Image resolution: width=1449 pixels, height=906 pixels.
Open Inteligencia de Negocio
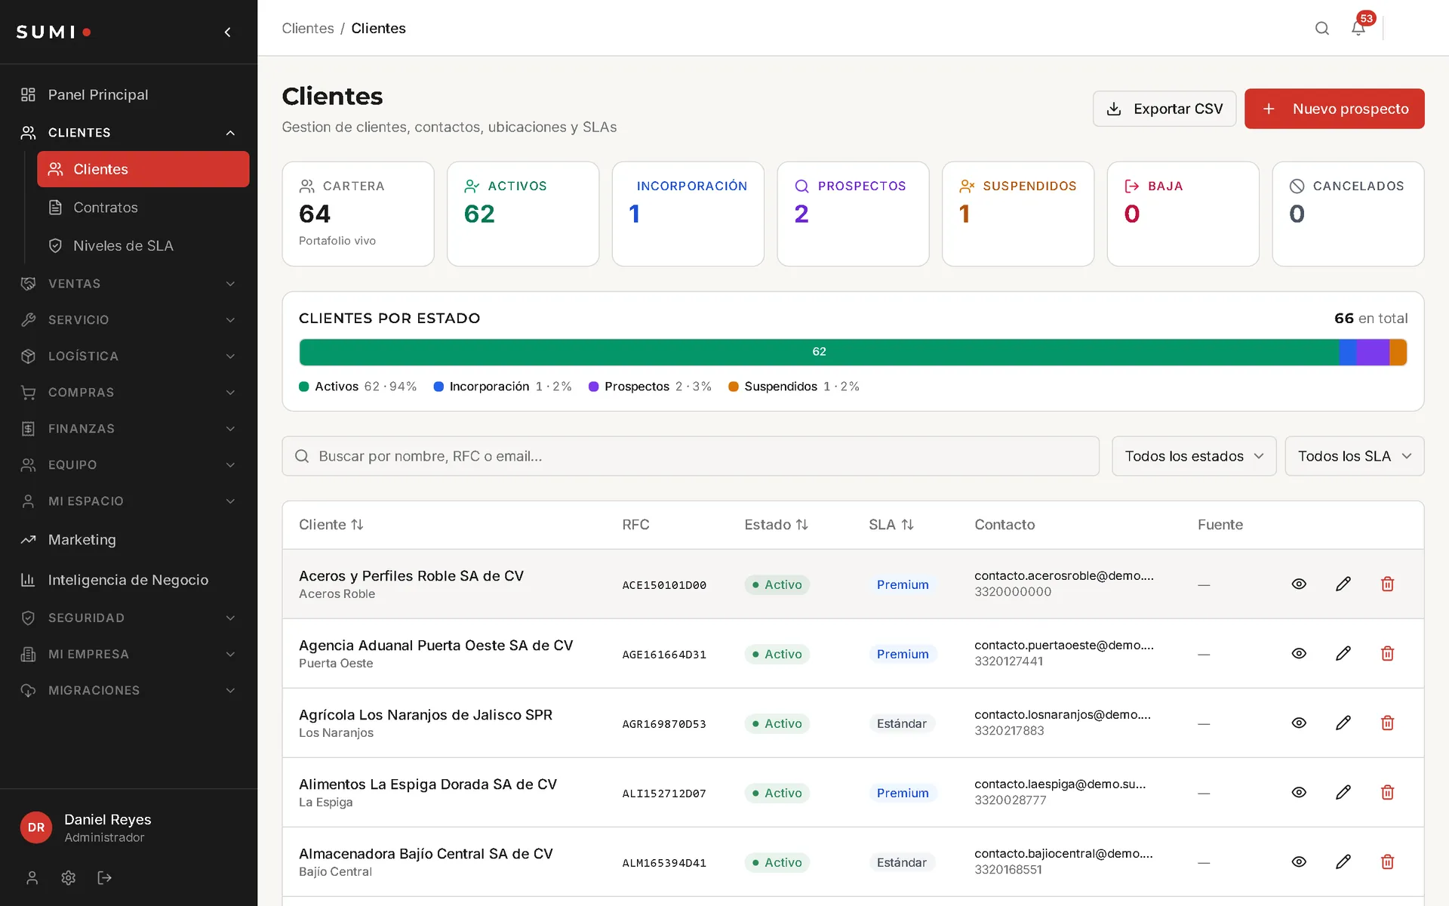[x=128, y=580]
